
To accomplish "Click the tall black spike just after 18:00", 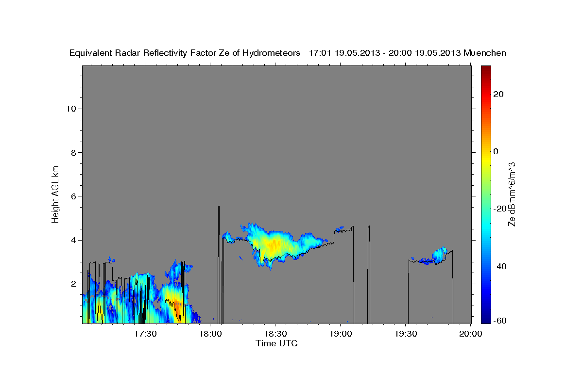I will coord(219,264).
